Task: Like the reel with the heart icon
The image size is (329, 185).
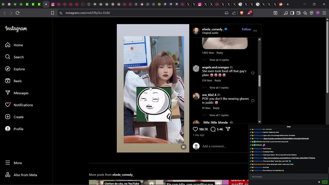Action: pos(195,129)
